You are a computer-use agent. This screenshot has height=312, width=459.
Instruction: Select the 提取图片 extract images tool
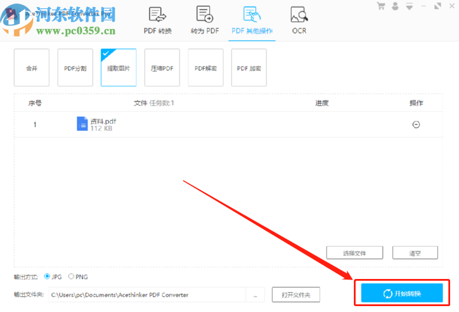tap(119, 67)
